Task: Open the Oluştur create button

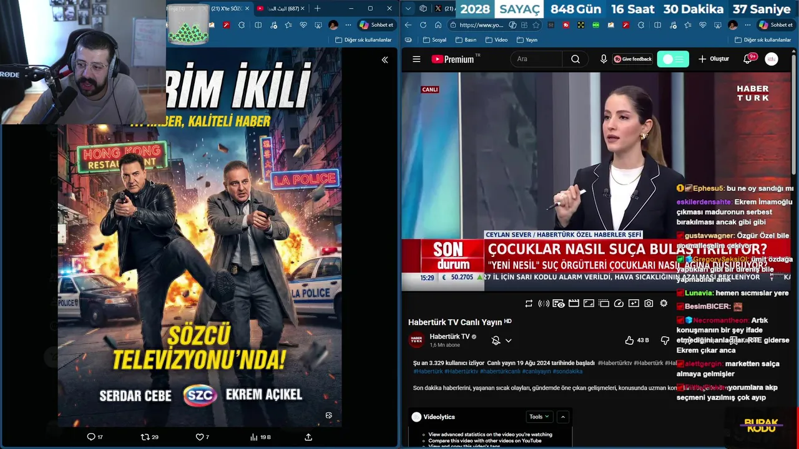Action: (713, 59)
